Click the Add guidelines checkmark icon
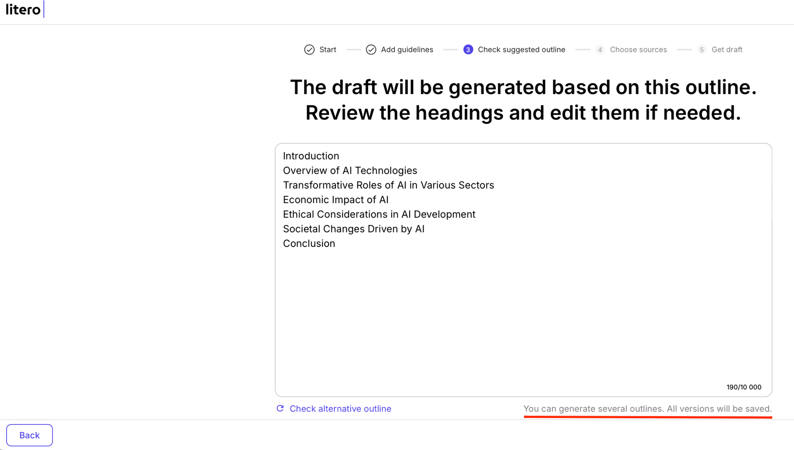This screenshot has height=450, width=794. click(x=371, y=50)
